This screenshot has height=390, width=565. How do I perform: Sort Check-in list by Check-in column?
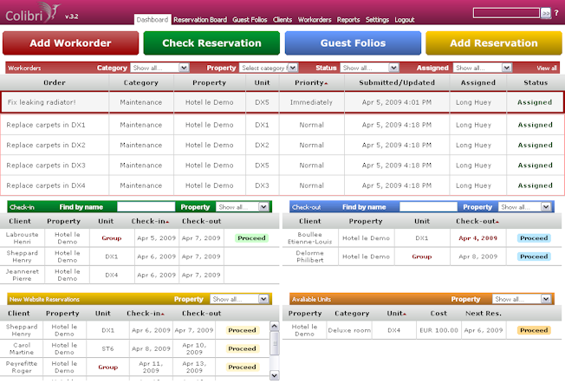tap(150, 221)
